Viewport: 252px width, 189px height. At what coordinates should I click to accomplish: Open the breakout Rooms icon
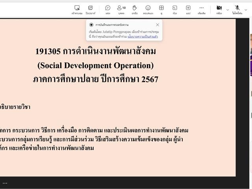click(175, 9)
